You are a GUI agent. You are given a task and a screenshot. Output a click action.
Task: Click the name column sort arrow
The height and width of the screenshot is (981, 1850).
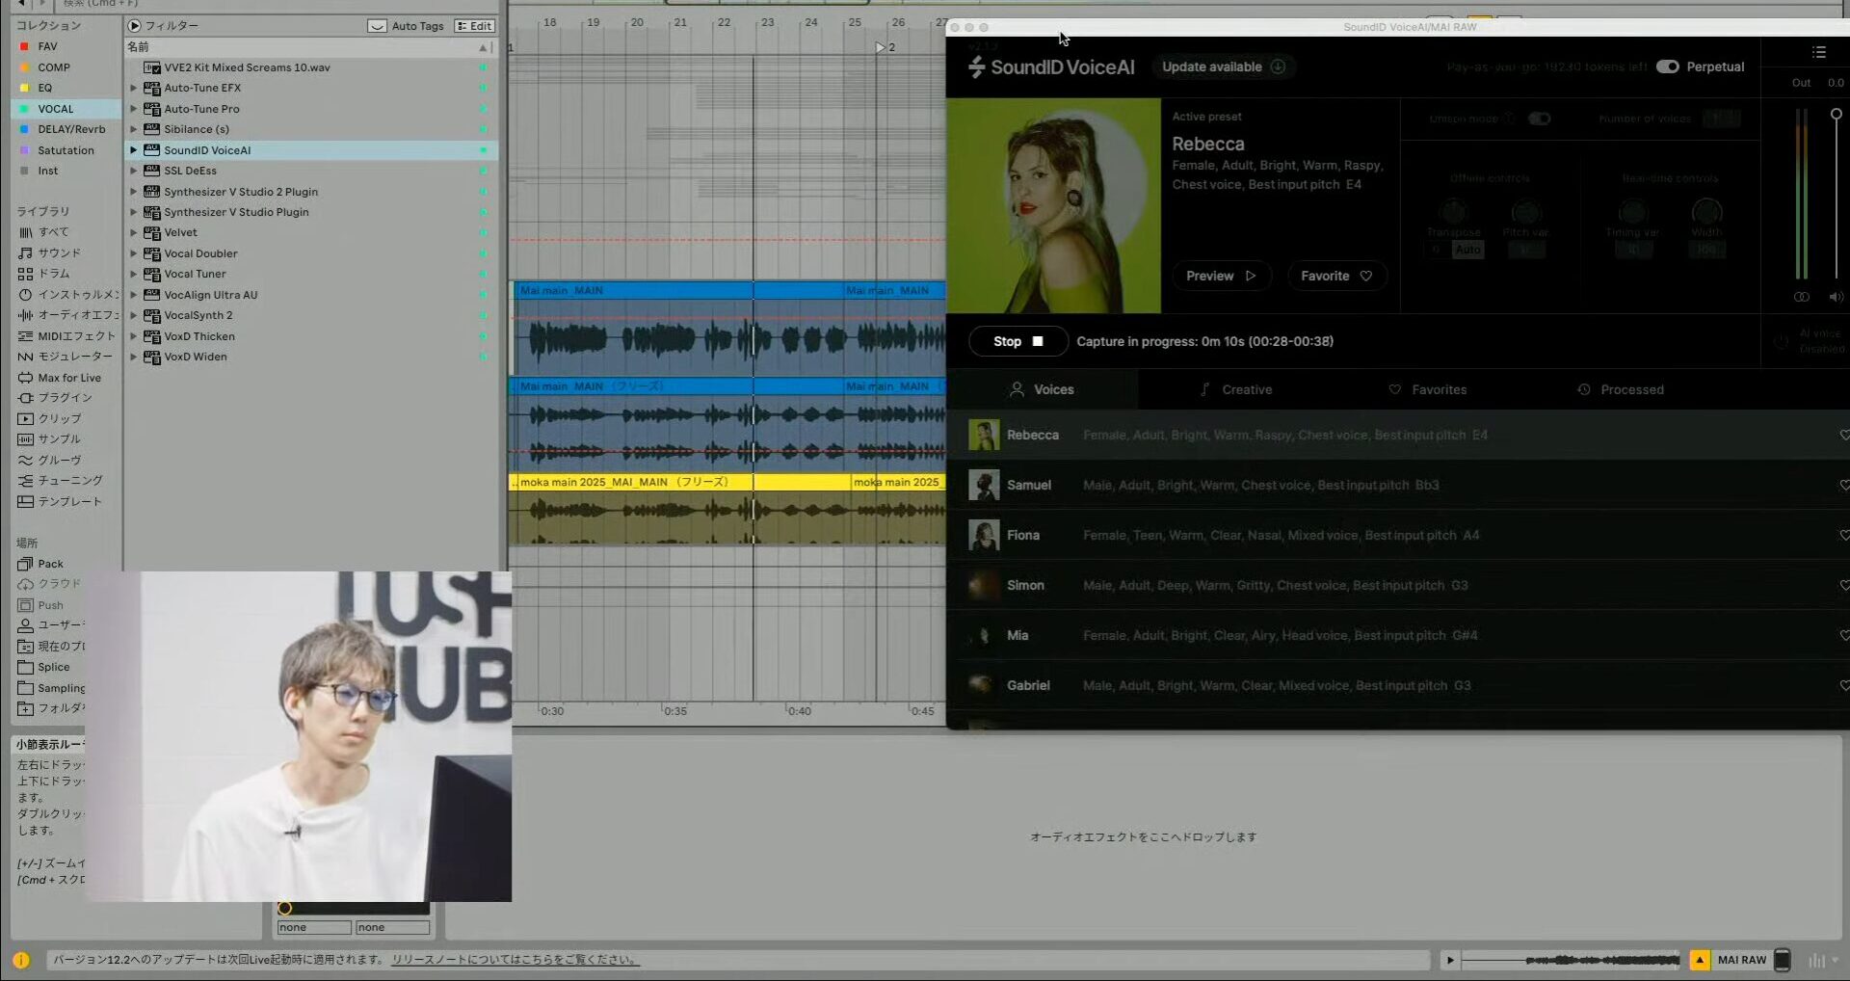483,47
